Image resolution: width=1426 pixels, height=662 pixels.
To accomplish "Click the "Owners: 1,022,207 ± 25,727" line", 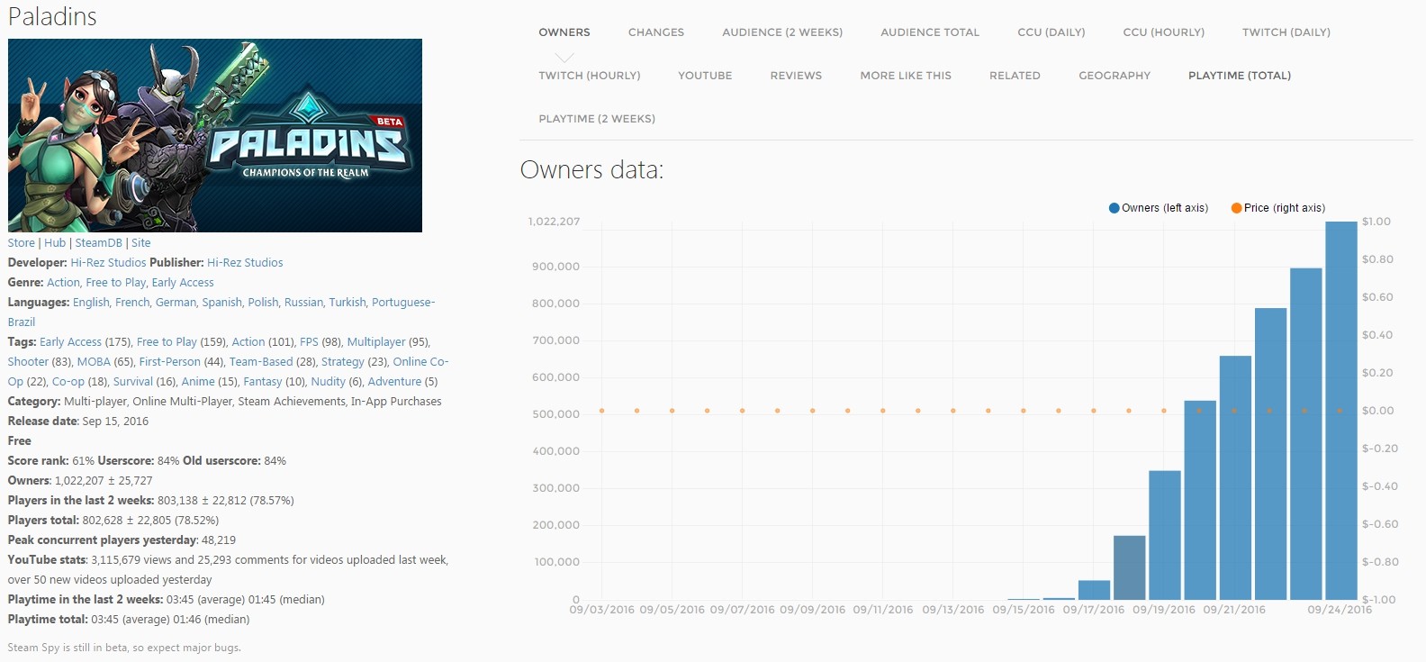I will pyautogui.click(x=80, y=481).
